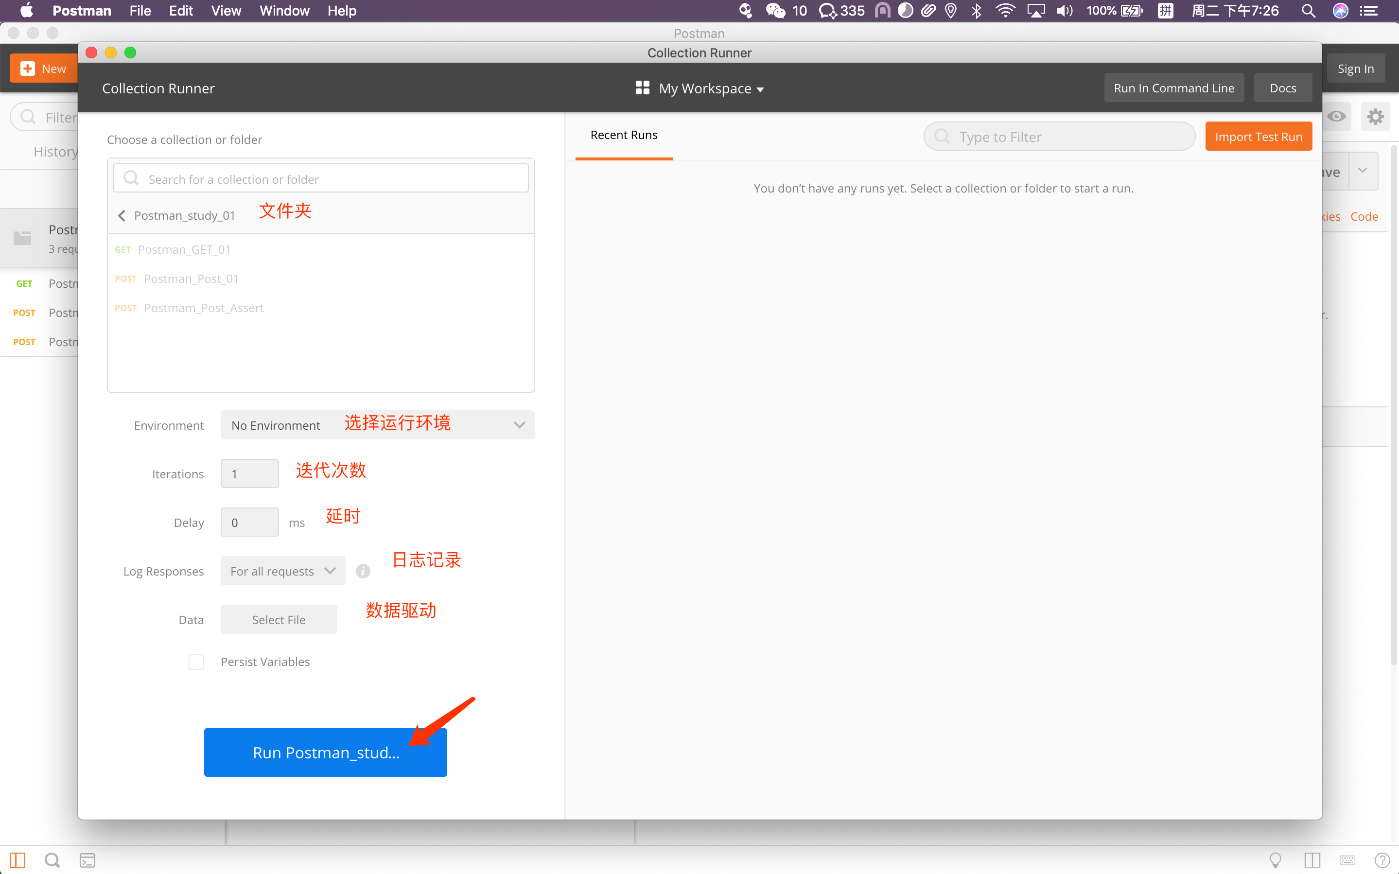
Task: Click the location pin icon in the menu bar
Action: 951,10
